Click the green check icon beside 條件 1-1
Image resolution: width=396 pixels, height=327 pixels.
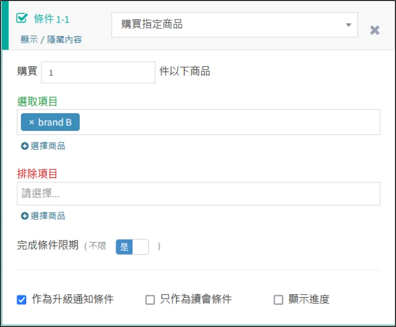tap(22, 19)
